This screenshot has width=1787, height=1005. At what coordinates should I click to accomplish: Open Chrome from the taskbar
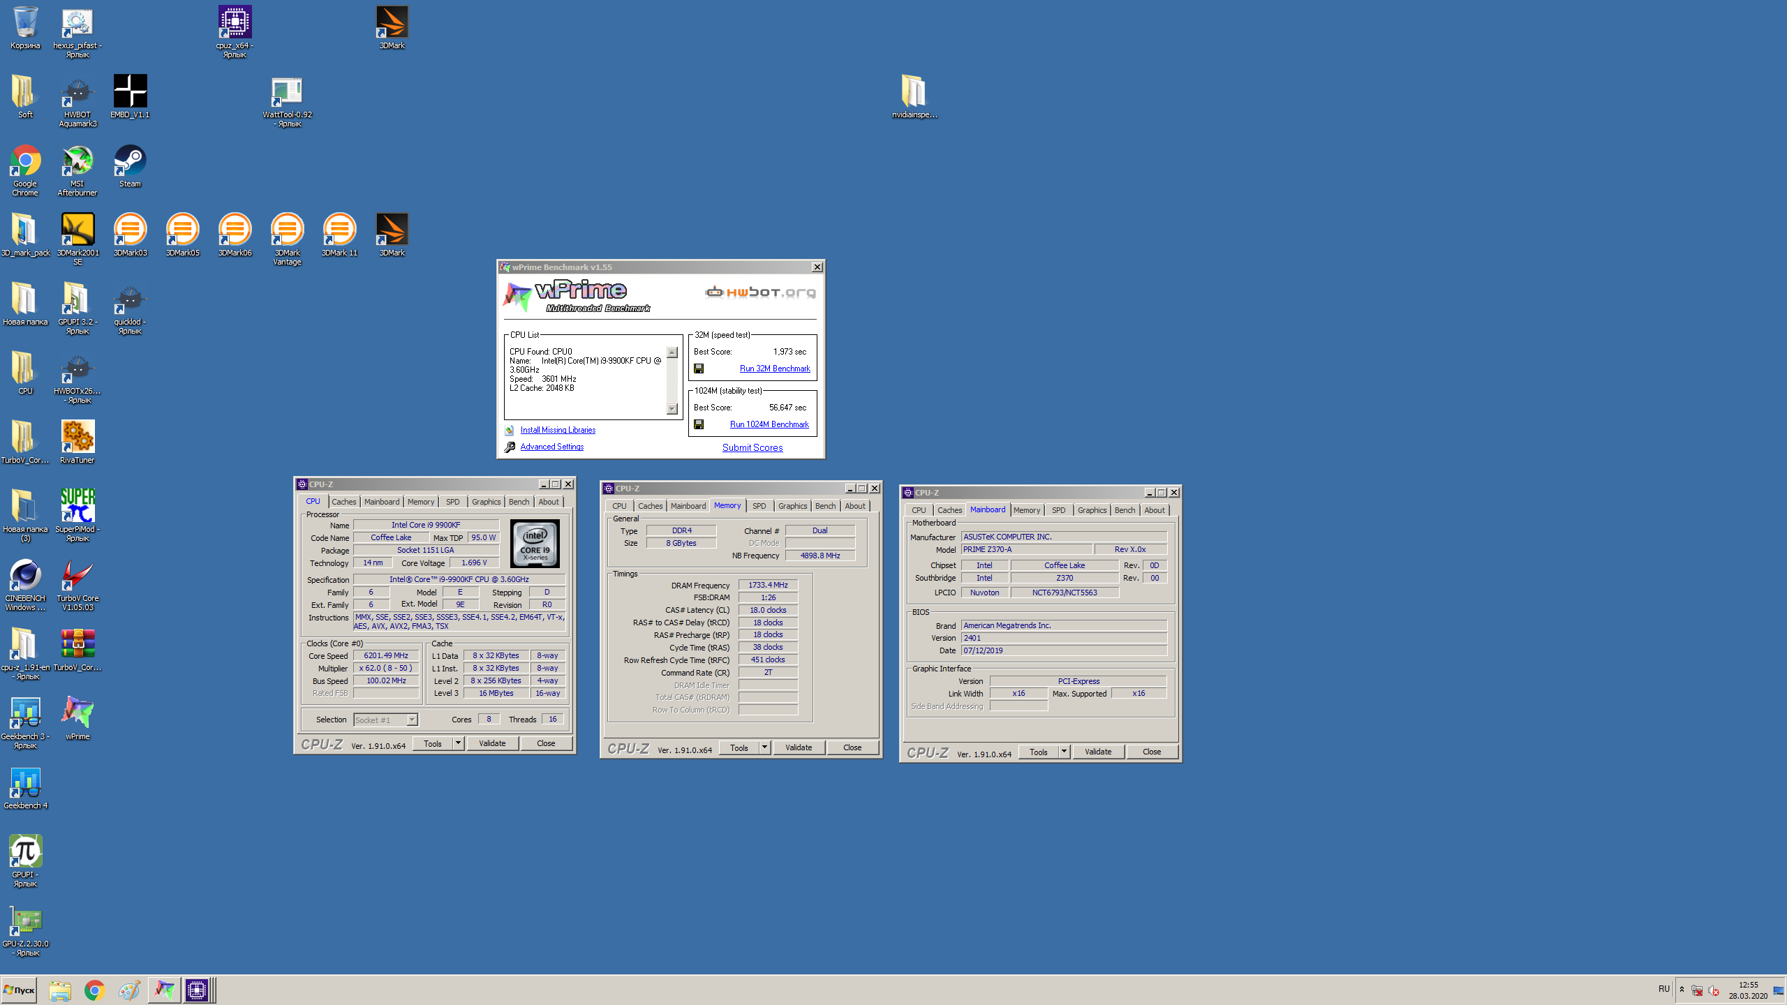pyautogui.click(x=94, y=990)
